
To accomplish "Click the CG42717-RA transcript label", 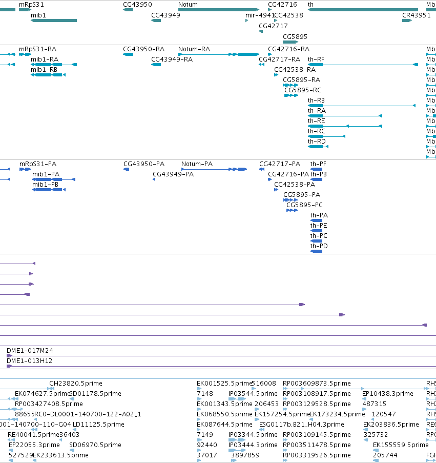I will [x=279, y=59].
